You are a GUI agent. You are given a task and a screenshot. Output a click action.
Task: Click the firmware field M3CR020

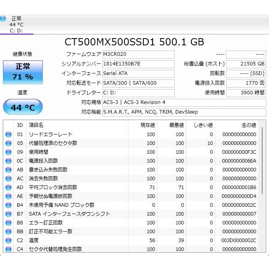click(x=139, y=54)
